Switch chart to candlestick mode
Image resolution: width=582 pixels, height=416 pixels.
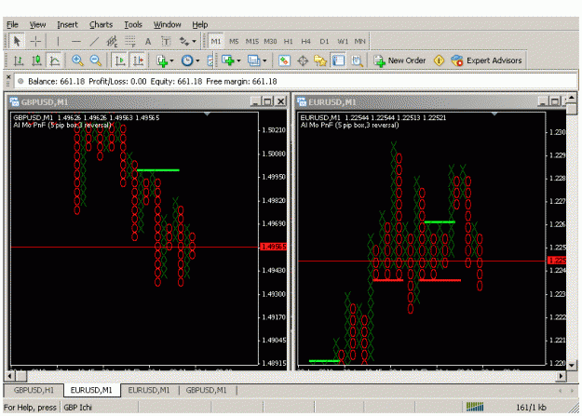[36, 60]
